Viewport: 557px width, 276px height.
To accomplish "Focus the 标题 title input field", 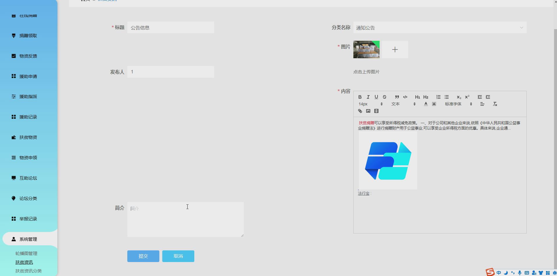I will (171, 27).
